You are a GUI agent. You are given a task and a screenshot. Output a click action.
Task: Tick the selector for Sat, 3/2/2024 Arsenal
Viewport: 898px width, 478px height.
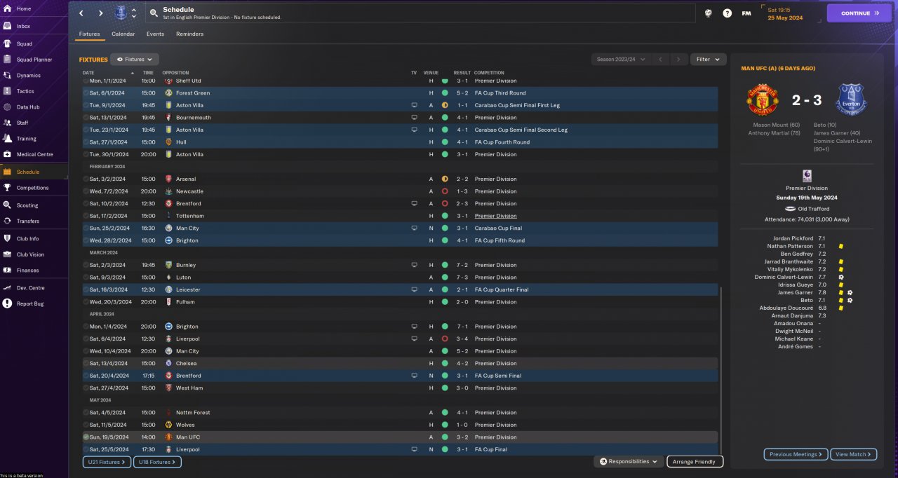coord(86,179)
